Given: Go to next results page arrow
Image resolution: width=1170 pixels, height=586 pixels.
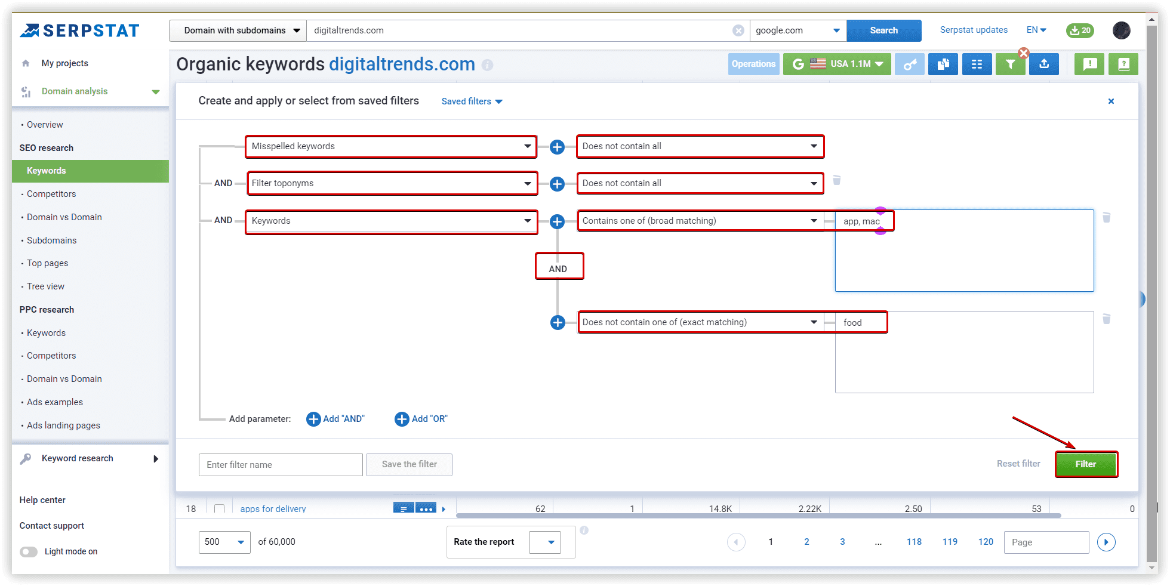Looking at the screenshot, I should coord(1106,542).
